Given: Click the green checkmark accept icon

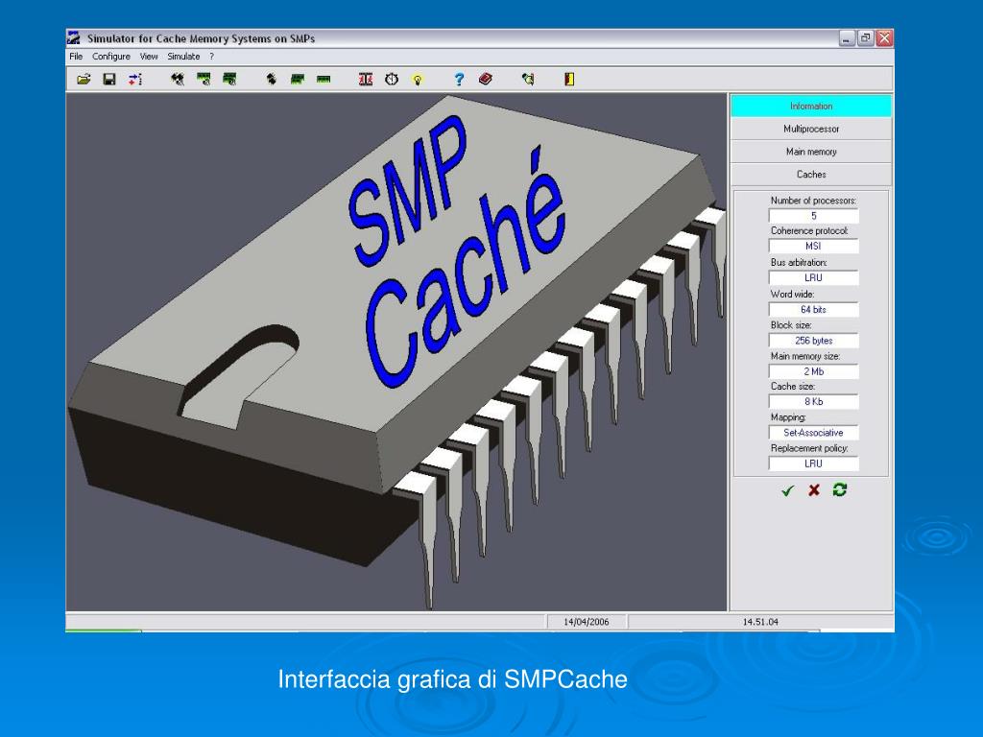Looking at the screenshot, I should tap(788, 490).
